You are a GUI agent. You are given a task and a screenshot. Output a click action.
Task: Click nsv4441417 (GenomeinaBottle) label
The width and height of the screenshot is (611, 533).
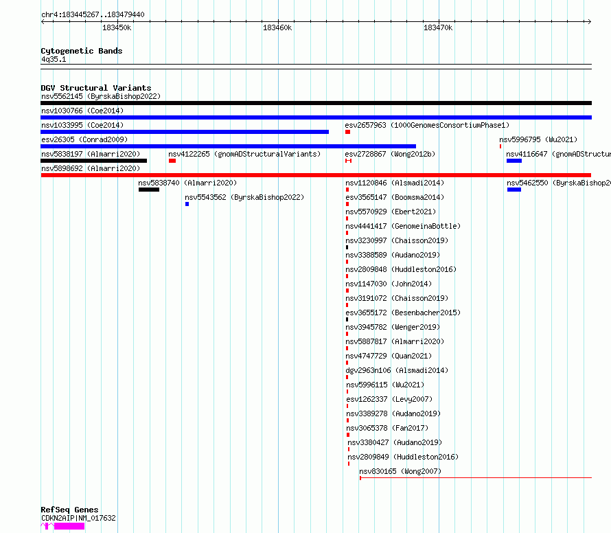pyautogui.click(x=403, y=226)
